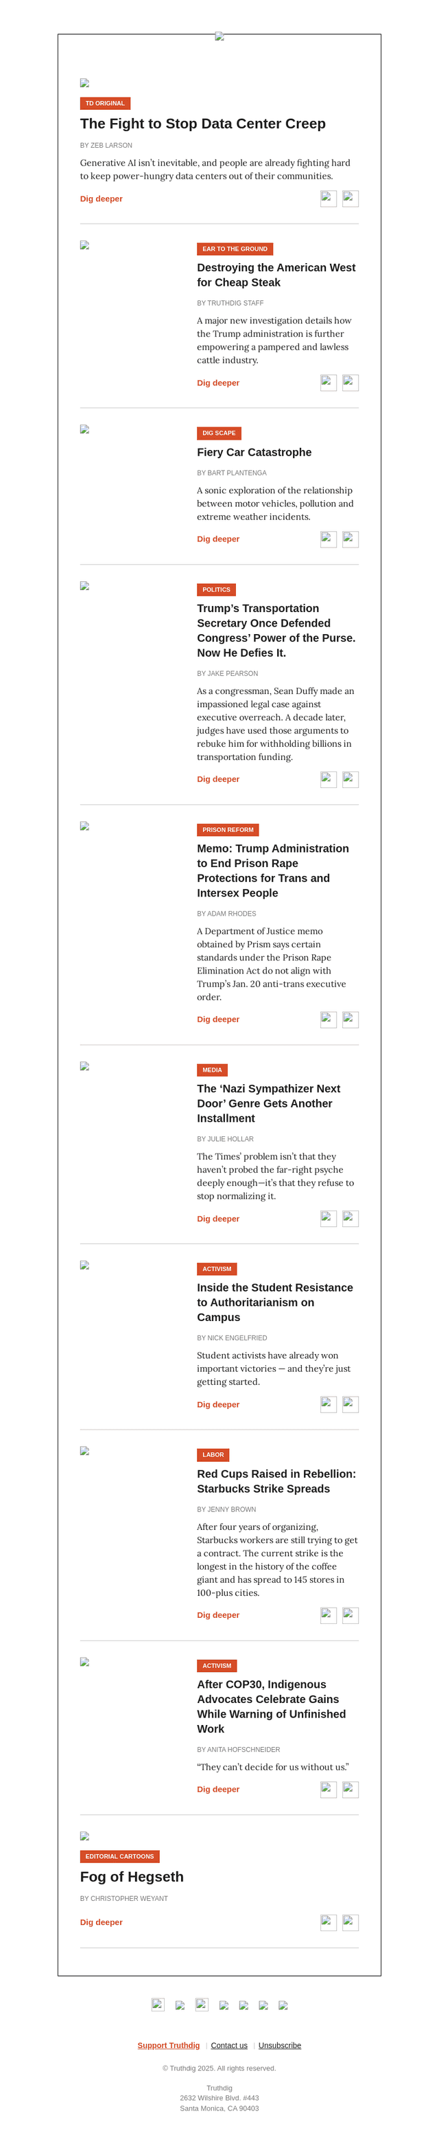The width and height of the screenshot is (439, 2153).
Task: Click left share icon for Nazi Sympathizer article
Action: pyautogui.click(x=328, y=1219)
